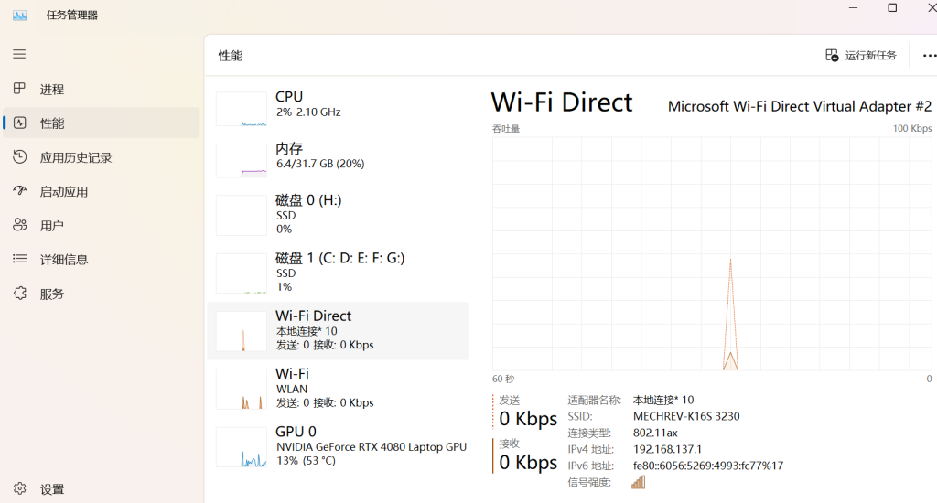Screen dimensions: 937x503
Task: Click the 启动应用 startup icon
Action: (x=19, y=191)
